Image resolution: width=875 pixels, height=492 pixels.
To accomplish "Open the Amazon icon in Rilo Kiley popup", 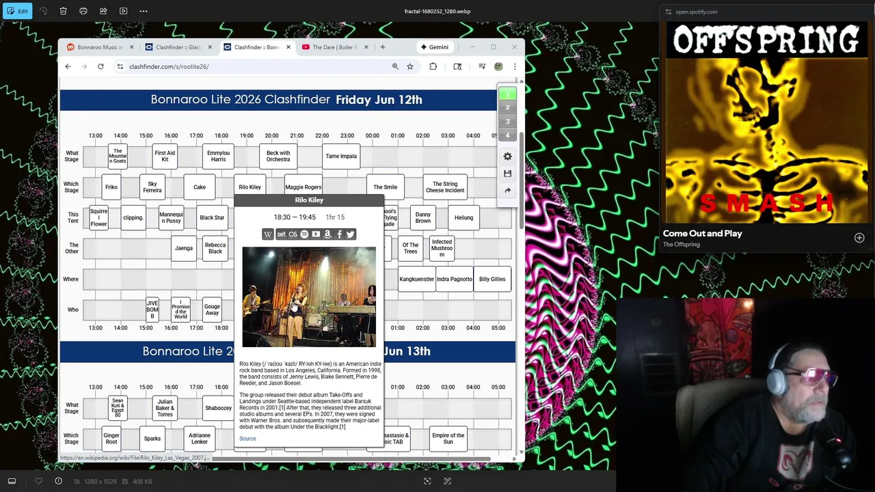I will pos(327,234).
